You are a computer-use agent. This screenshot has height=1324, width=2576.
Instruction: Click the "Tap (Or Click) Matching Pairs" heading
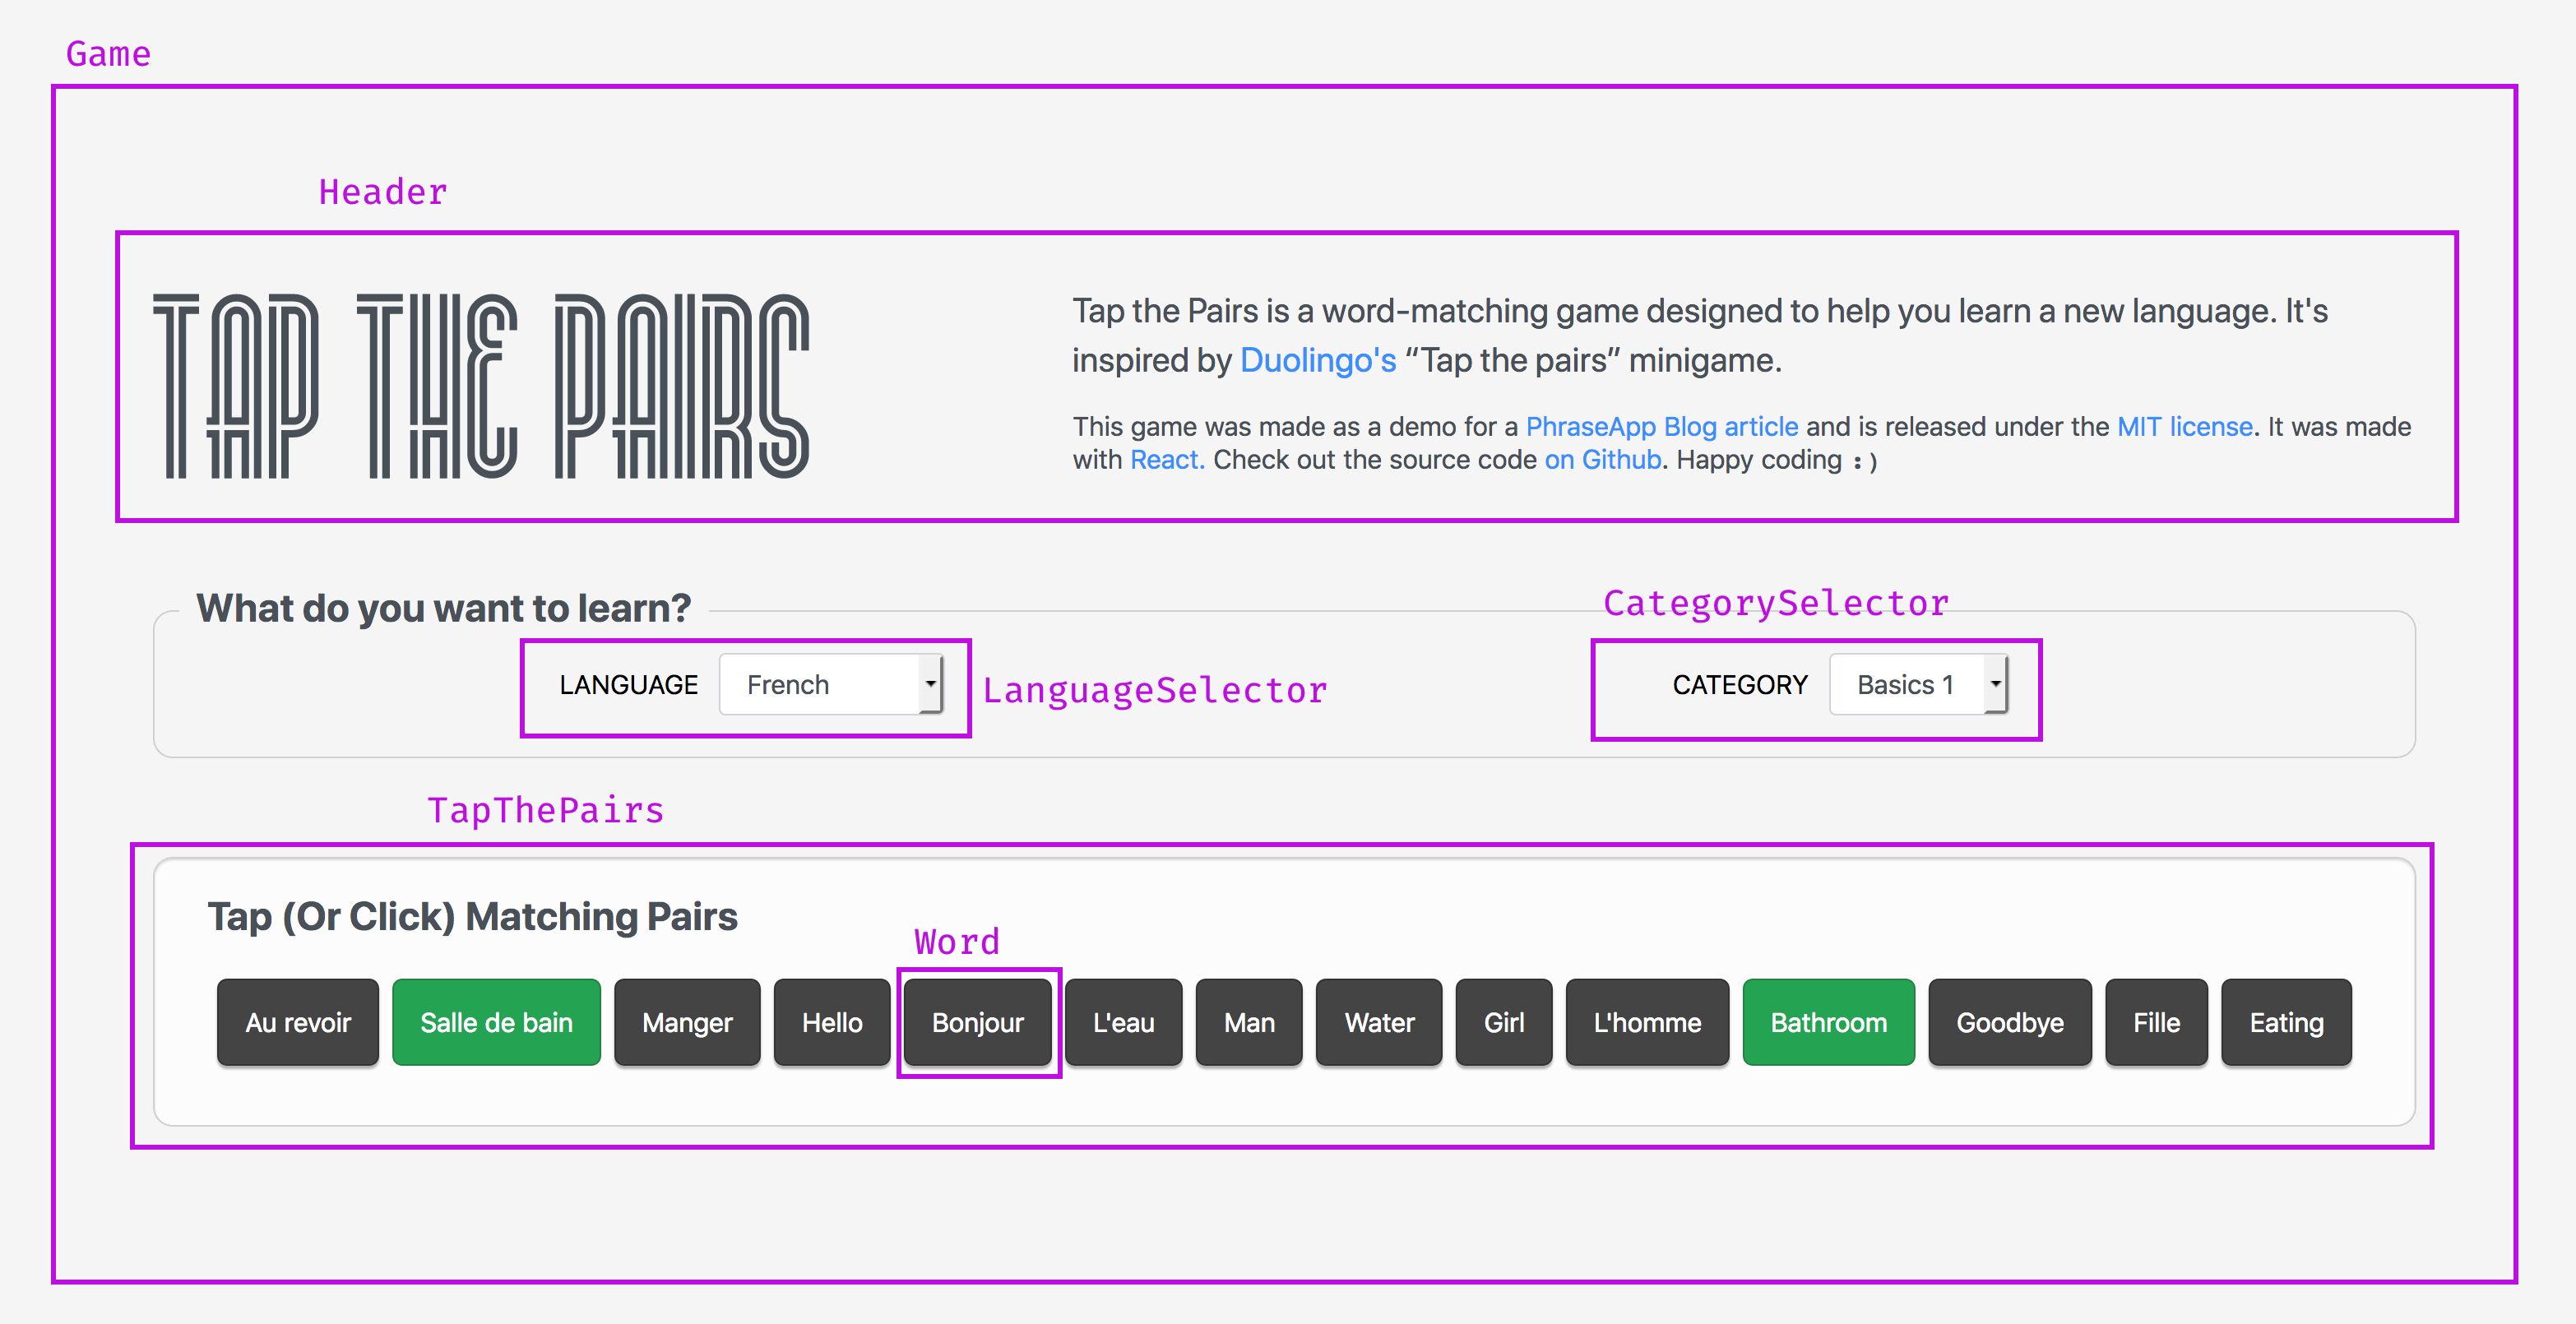coord(472,916)
